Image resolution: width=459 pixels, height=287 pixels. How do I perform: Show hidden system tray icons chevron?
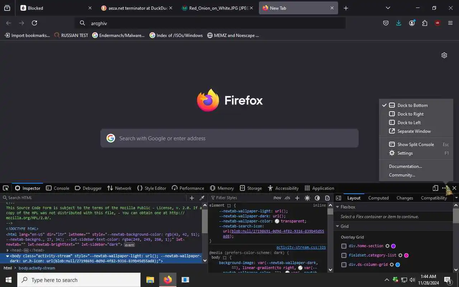tap(387, 280)
